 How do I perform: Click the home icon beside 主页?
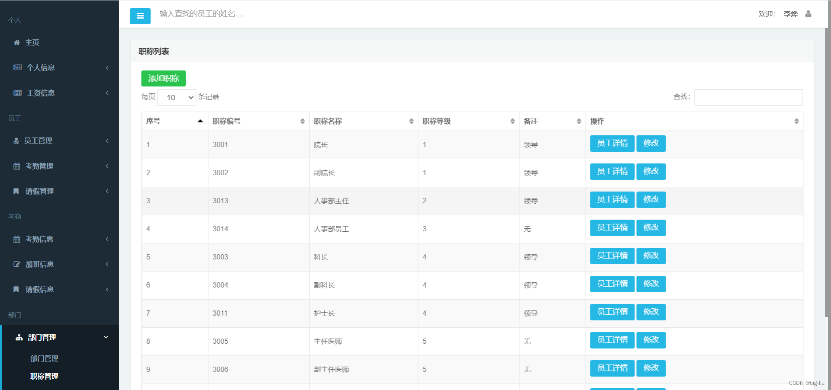(x=17, y=42)
